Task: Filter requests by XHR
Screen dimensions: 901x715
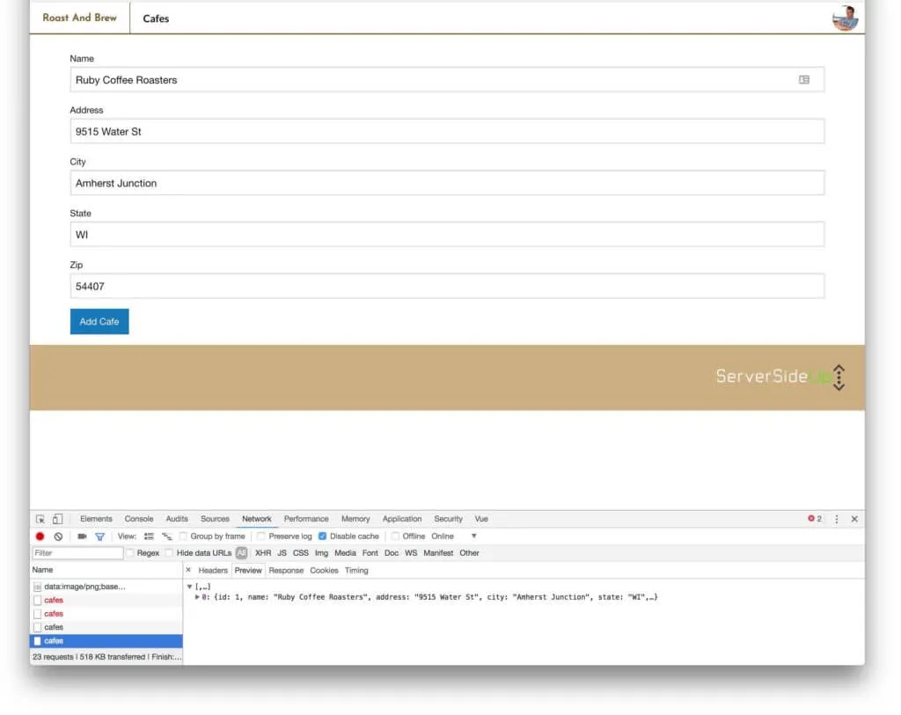Action: point(263,553)
